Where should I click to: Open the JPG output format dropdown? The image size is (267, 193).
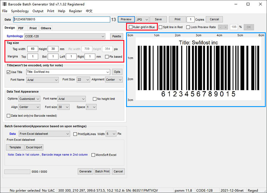click(x=142, y=19)
